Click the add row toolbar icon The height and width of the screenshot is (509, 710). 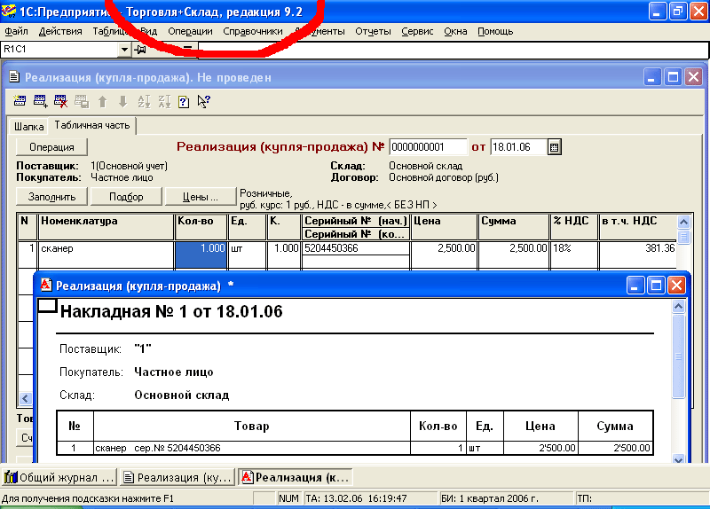click(40, 102)
